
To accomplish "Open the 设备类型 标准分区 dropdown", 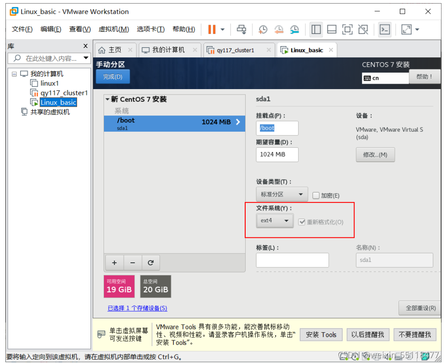I will [x=282, y=194].
